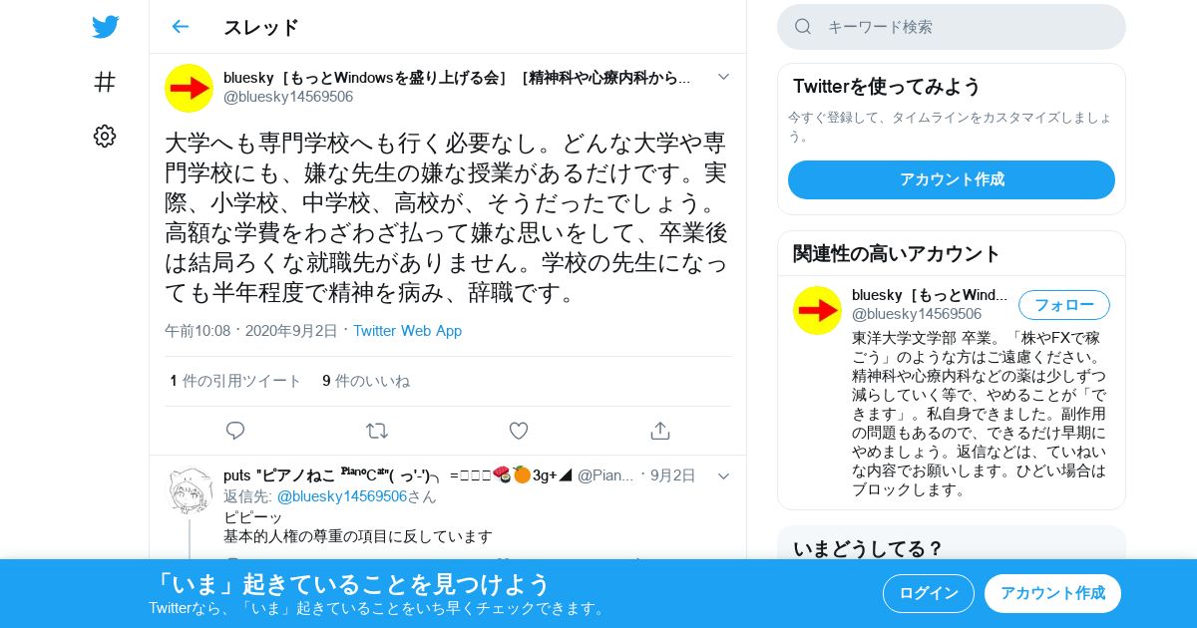Image resolution: width=1197 pixels, height=628 pixels.
Task: Click the ログイン button in the bottom banner
Action: point(929,593)
